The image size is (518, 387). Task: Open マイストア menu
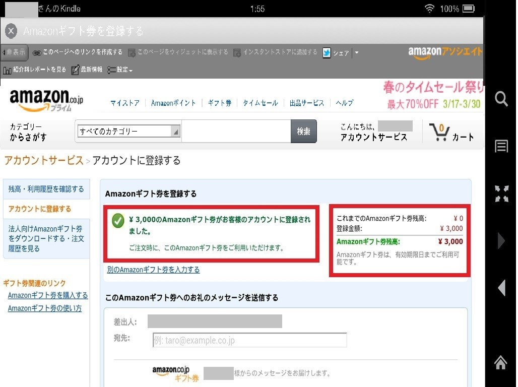pyautogui.click(x=125, y=103)
